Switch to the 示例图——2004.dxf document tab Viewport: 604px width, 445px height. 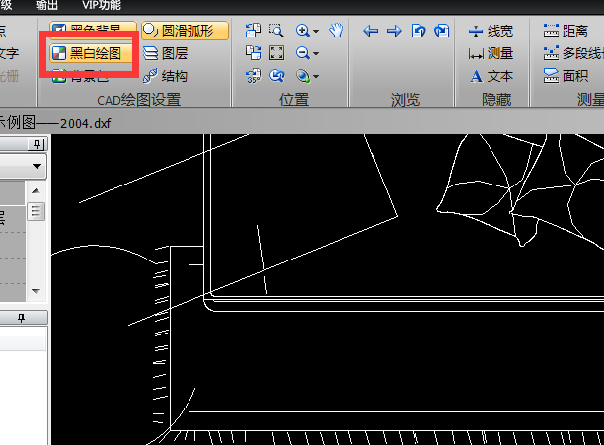[x=55, y=123]
